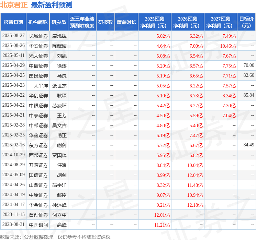Select analyst 马良
The image size is (256, 240).
(62, 76)
